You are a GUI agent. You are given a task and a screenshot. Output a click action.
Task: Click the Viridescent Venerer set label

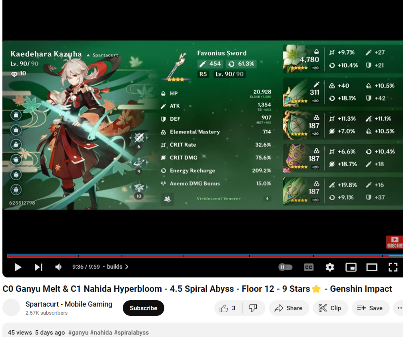pos(218,198)
